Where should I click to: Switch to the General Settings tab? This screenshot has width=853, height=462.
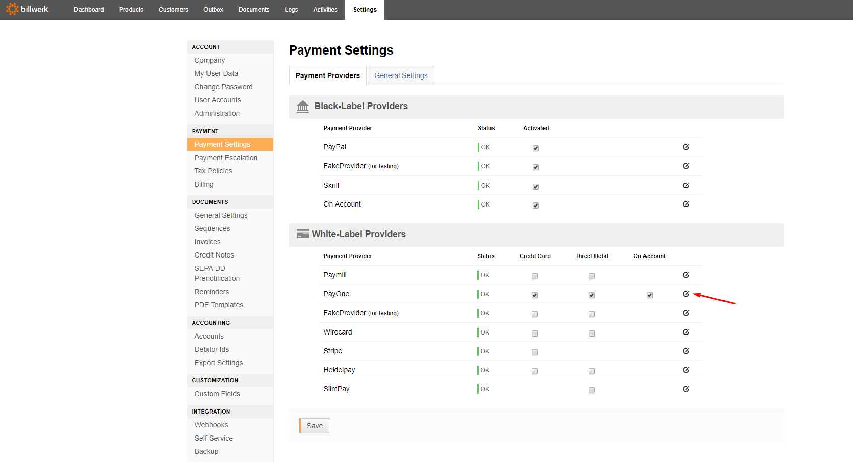(401, 75)
